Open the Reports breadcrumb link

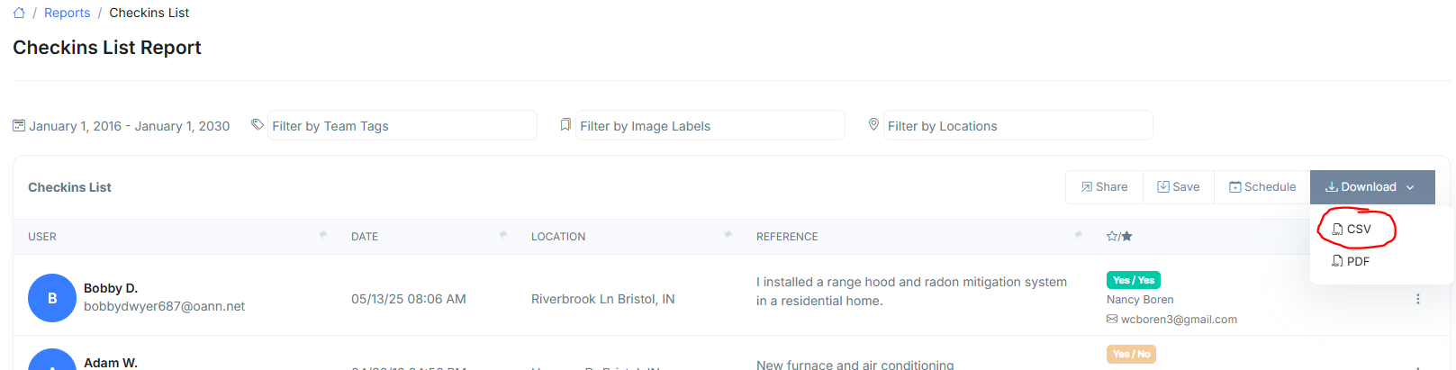click(67, 13)
